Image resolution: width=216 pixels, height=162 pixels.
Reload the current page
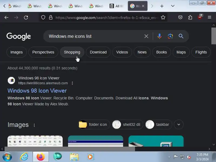(26, 18)
